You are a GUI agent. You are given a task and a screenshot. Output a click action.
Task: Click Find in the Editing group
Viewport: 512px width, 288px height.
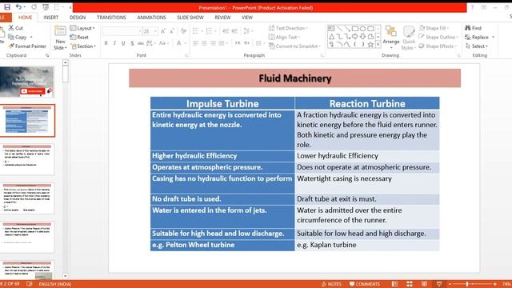473,28
